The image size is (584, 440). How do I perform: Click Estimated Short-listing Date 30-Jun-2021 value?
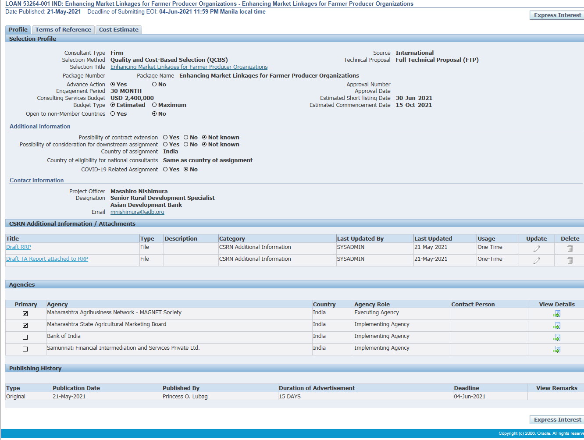[414, 98]
